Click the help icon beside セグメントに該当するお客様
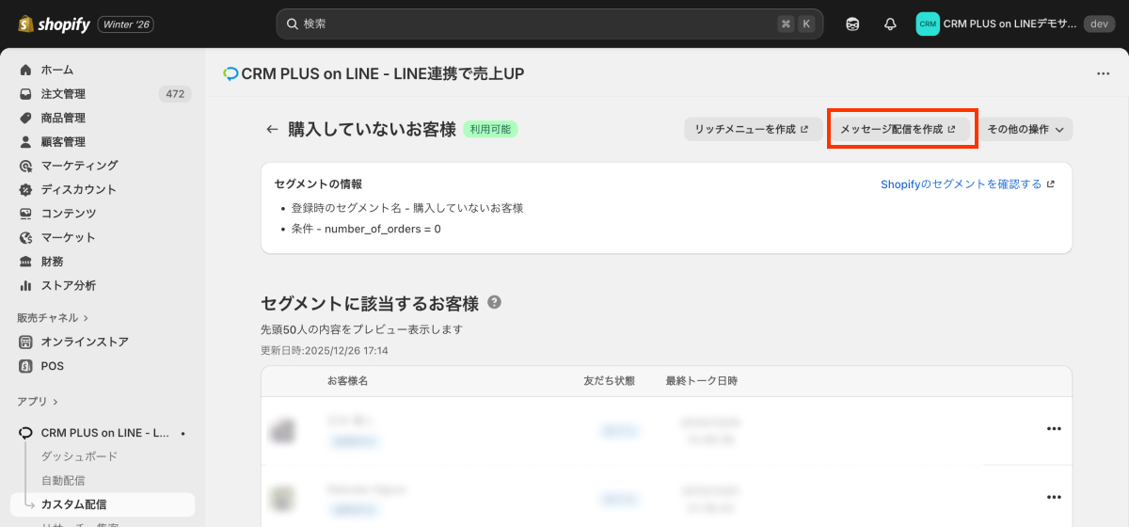The width and height of the screenshot is (1129, 527). point(495,303)
